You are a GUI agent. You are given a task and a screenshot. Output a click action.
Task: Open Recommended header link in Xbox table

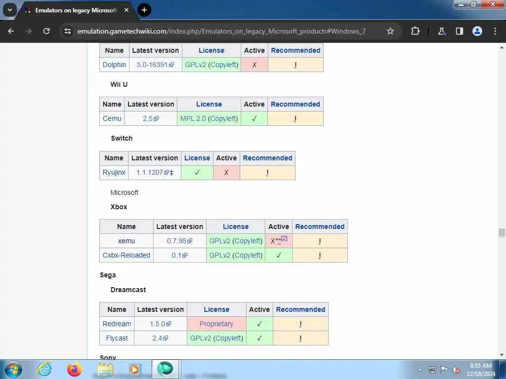(320, 227)
